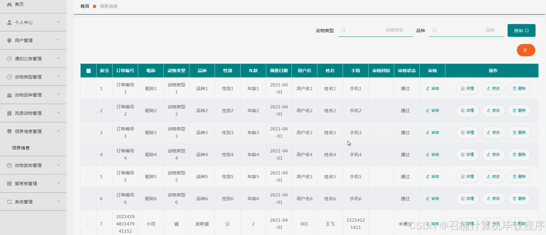Click the clipboard icon beside 流浪动物管理
The image size is (546, 235).
(9, 113)
